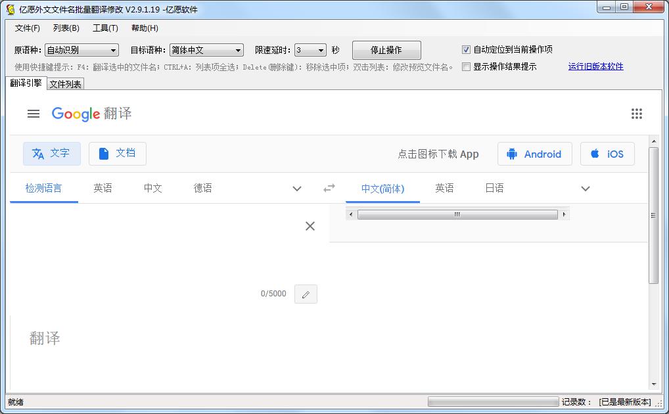Open the Google apps grid icon

point(636,114)
